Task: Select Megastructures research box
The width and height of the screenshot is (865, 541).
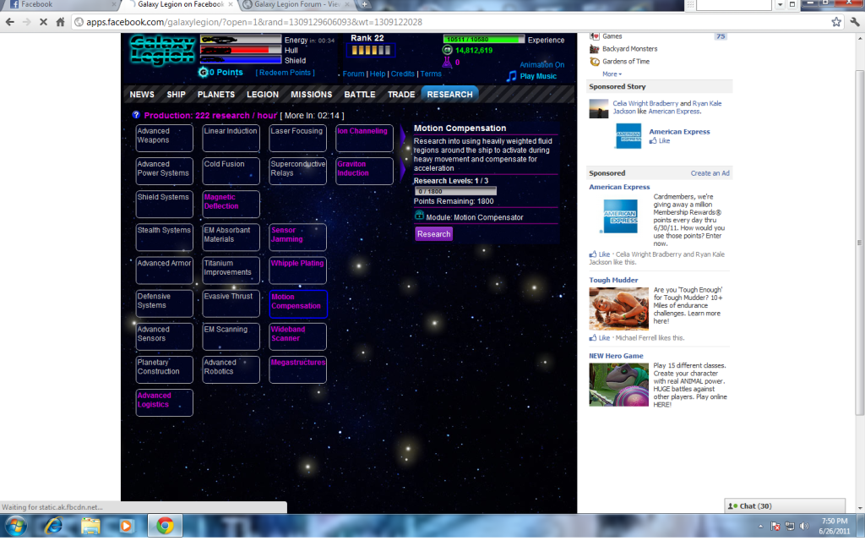Action: point(297,370)
